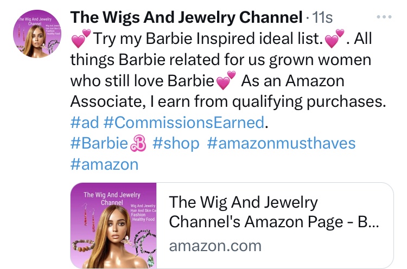407x269 pixels.
Task: Click the Amazon Associate disclosure sentence
Action: pos(228,91)
